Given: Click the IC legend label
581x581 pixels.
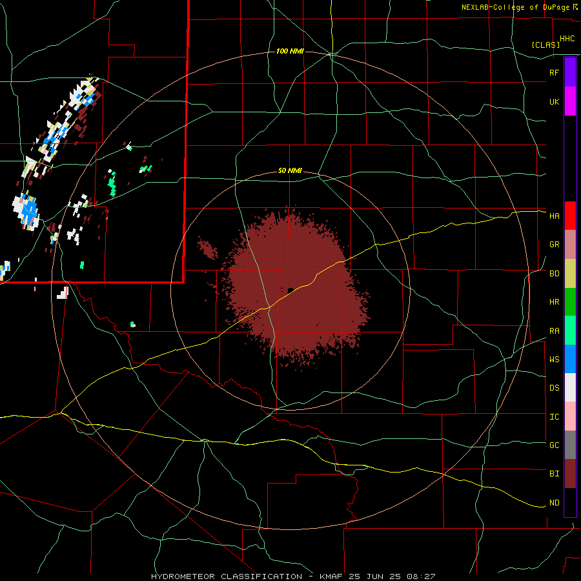Looking at the screenshot, I should pos(554,417).
